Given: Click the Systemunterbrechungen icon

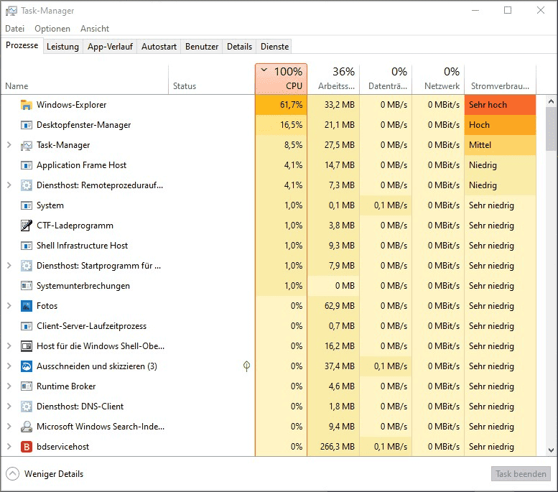Looking at the screenshot, I should click(x=27, y=286).
